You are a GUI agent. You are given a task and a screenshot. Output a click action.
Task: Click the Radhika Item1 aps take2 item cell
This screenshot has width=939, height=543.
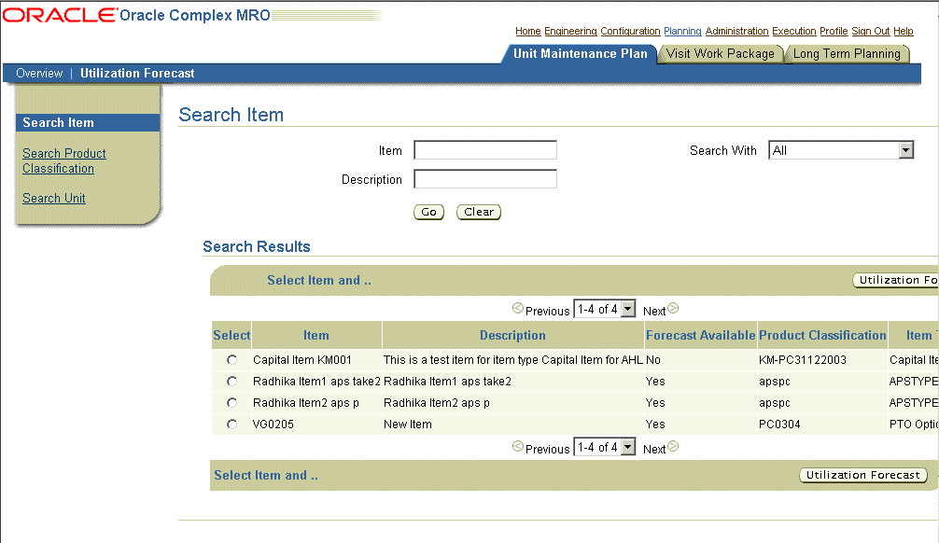click(x=316, y=382)
